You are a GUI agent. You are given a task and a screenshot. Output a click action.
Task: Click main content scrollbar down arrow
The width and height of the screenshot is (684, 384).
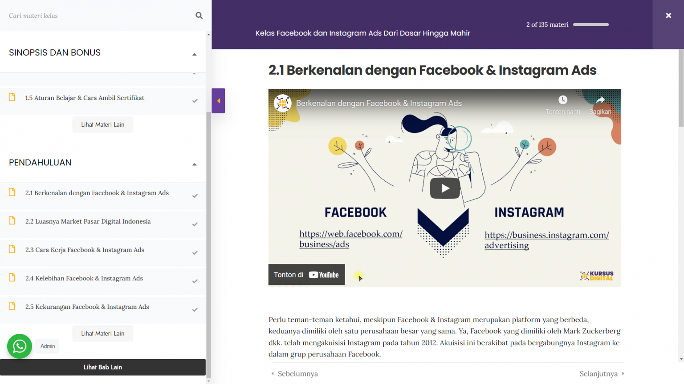coord(681,359)
